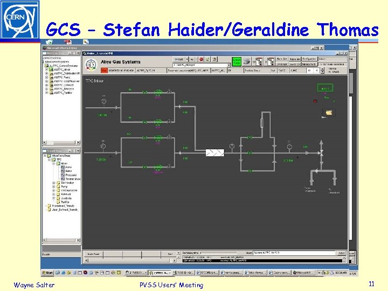Expand ALITPC_Purifier tree node
This screenshot has width=388, height=291.
coord(46,93)
